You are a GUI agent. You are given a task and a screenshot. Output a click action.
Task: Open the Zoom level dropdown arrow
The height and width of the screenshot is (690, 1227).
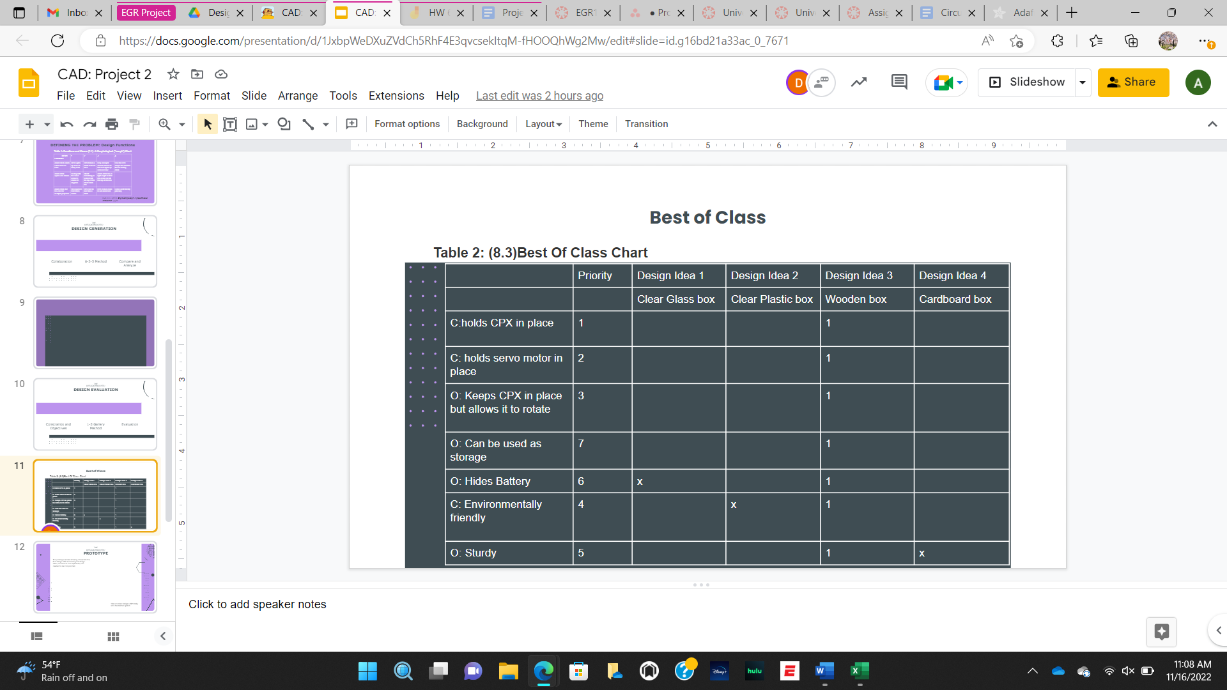(x=182, y=125)
